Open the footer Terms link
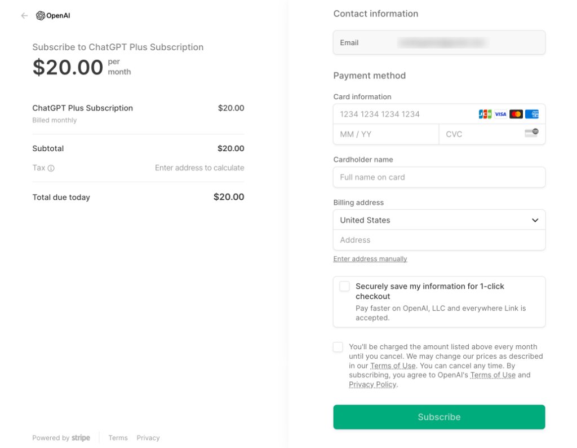This screenshot has width=577, height=448. coord(118,438)
